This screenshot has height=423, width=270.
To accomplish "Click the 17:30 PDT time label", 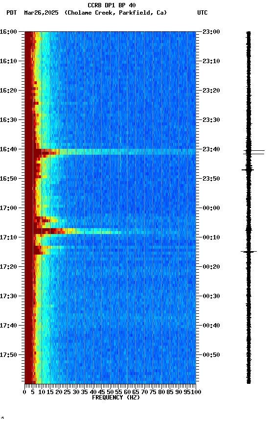I will (8, 297).
